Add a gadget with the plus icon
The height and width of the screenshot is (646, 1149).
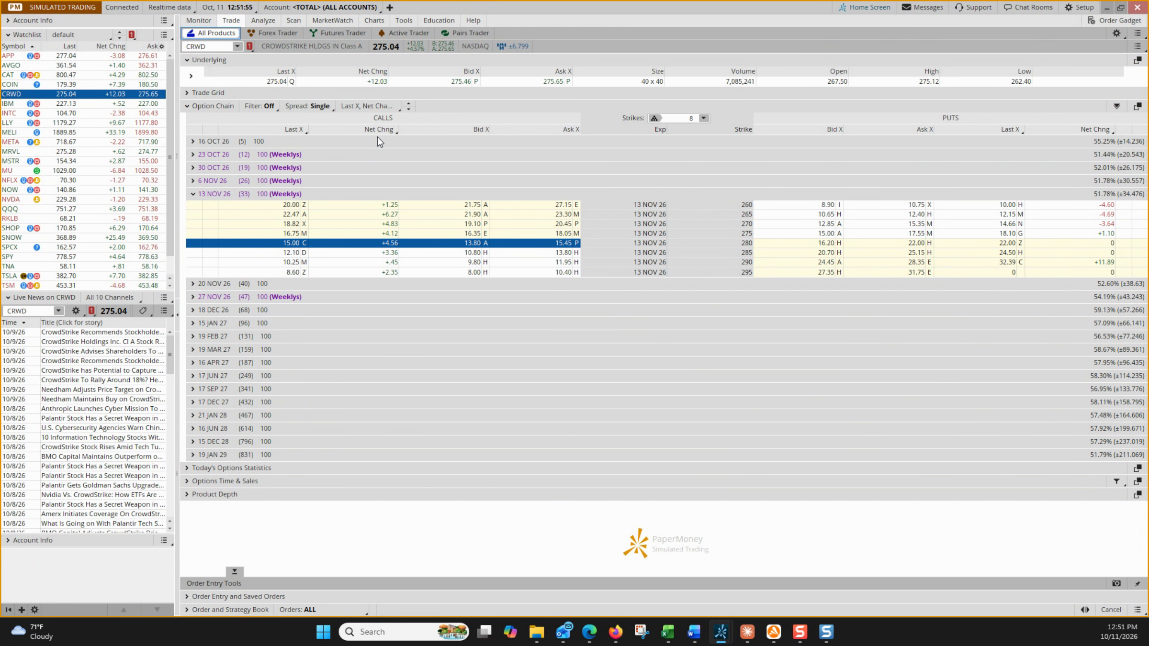click(x=22, y=610)
